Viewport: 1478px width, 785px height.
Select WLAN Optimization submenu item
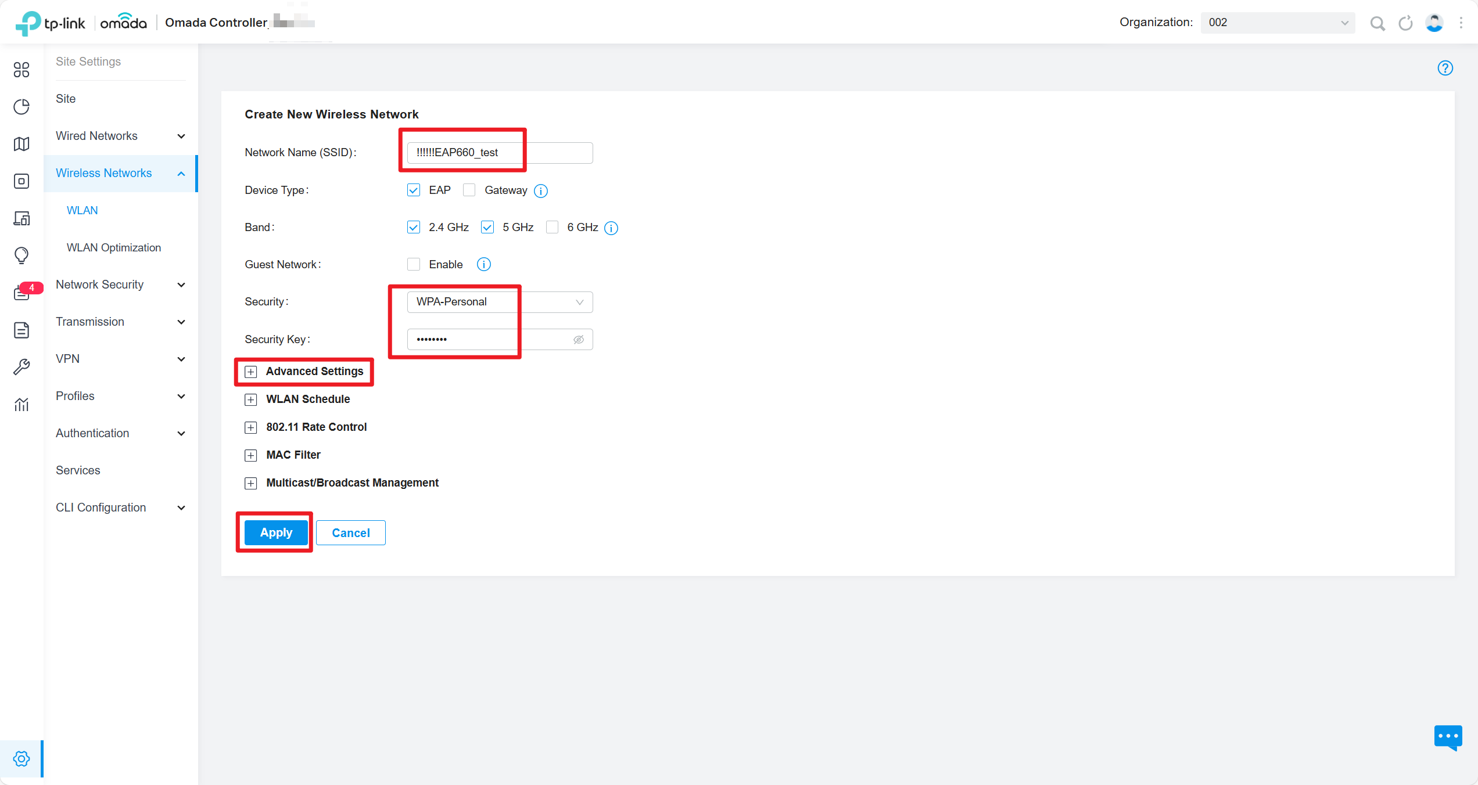click(x=114, y=247)
